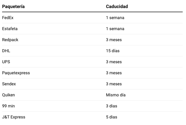The width and height of the screenshot is (186, 125).
Task: Click the UPS carrier name
Action: (x=6, y=62)
